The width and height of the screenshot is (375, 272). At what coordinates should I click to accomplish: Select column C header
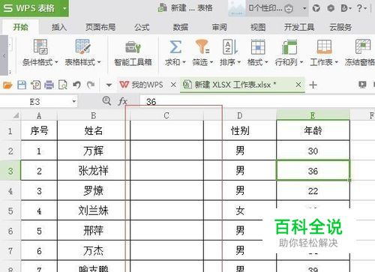(x=166, y=115)
